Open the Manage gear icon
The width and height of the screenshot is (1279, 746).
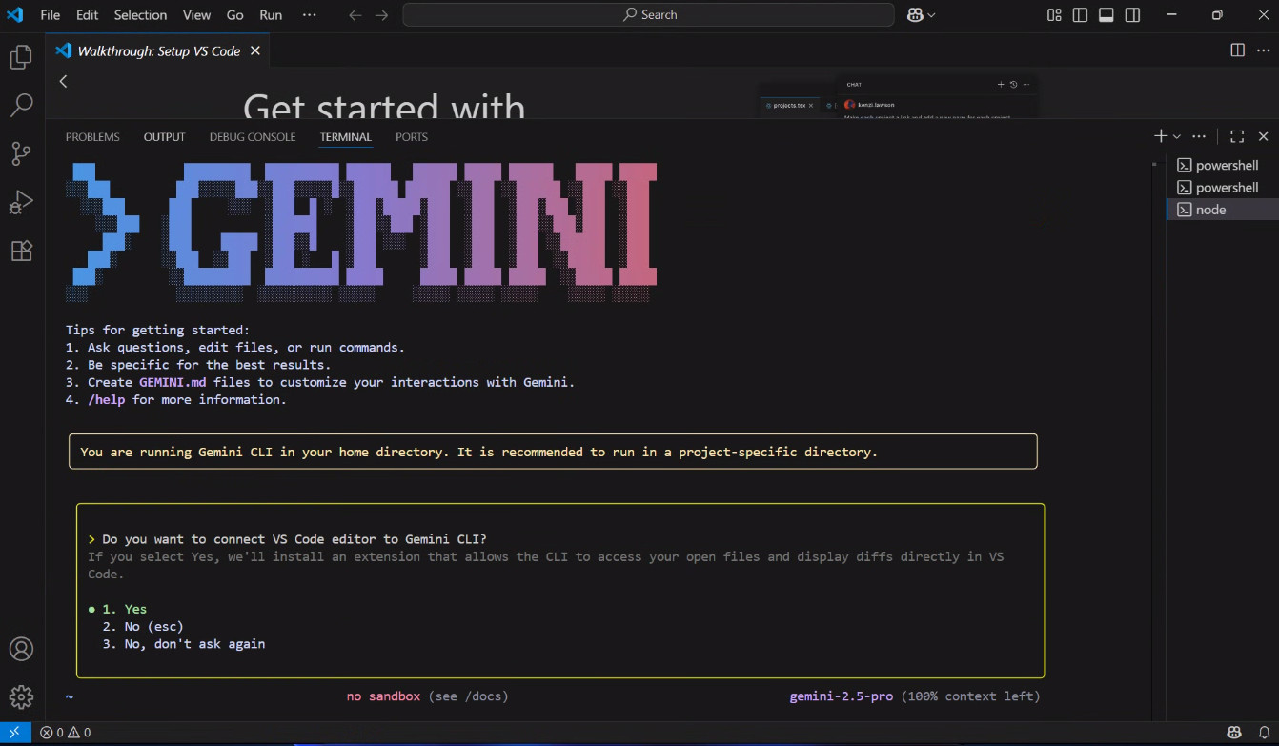[x=21, y=697]
